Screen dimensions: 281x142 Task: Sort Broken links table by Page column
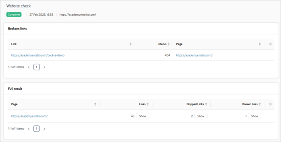(x=260, y=44)
